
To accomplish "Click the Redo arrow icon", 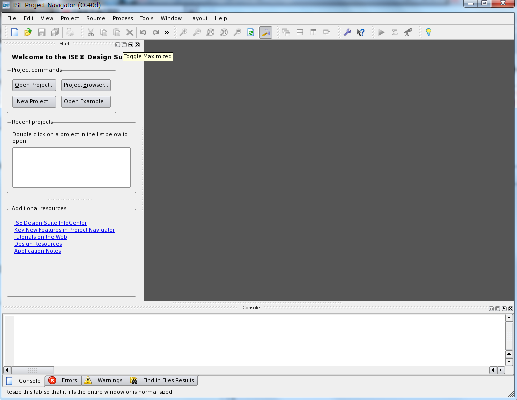I will click(x=156, y=32).
